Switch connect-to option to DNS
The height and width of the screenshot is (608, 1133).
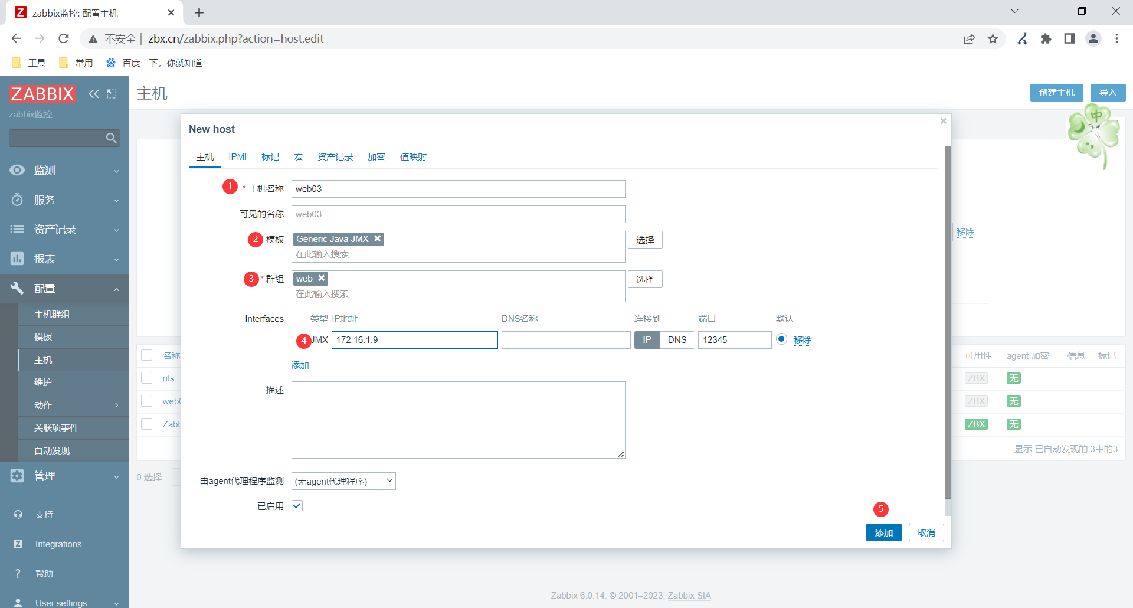(x=677, y=339)
